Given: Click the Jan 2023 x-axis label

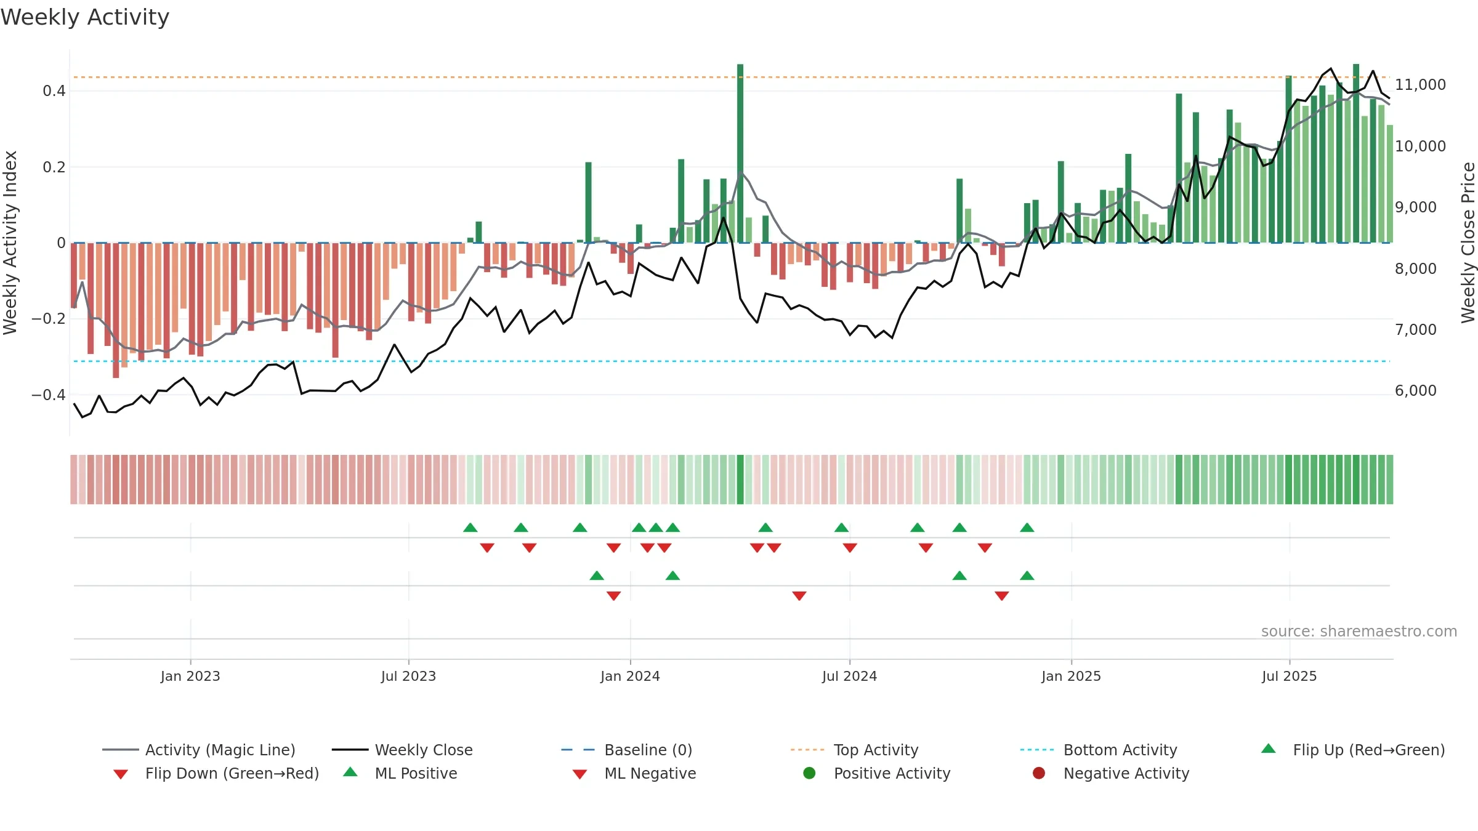Looking at the screenshot, I should pyautogui.click(x=190, y=676).
